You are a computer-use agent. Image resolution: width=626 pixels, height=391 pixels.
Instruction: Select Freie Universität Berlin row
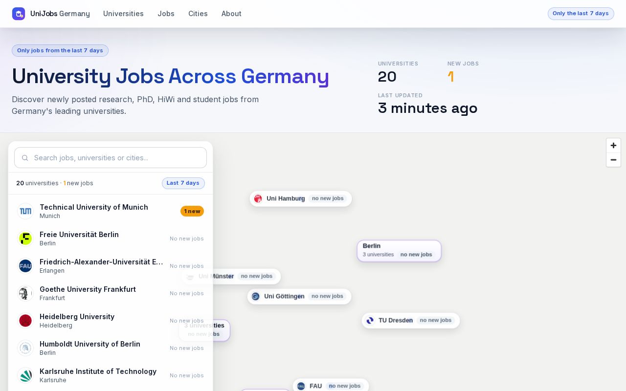(x=111, y=239)
